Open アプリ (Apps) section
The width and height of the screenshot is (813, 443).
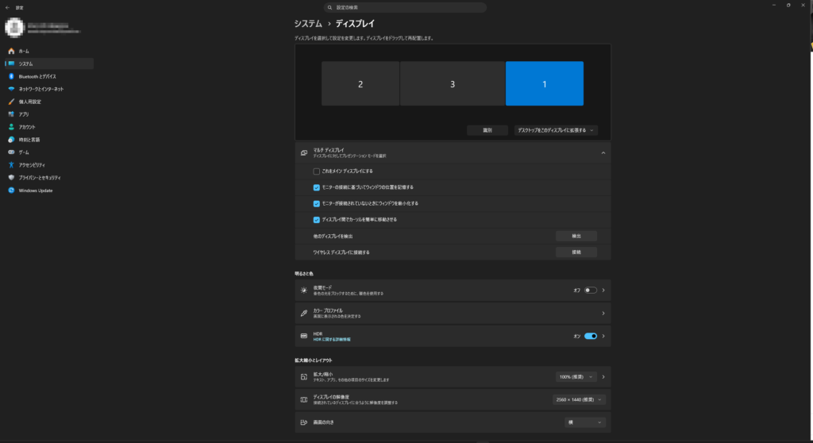coord(49,114)
